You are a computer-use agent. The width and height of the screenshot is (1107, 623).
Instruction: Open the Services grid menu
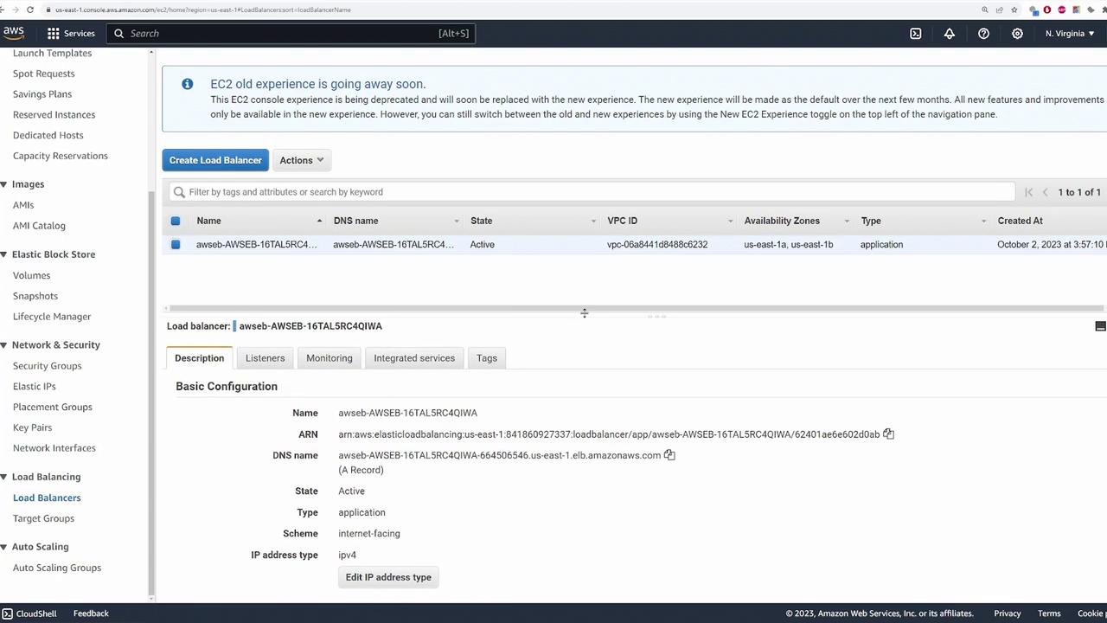coord(54,33)
